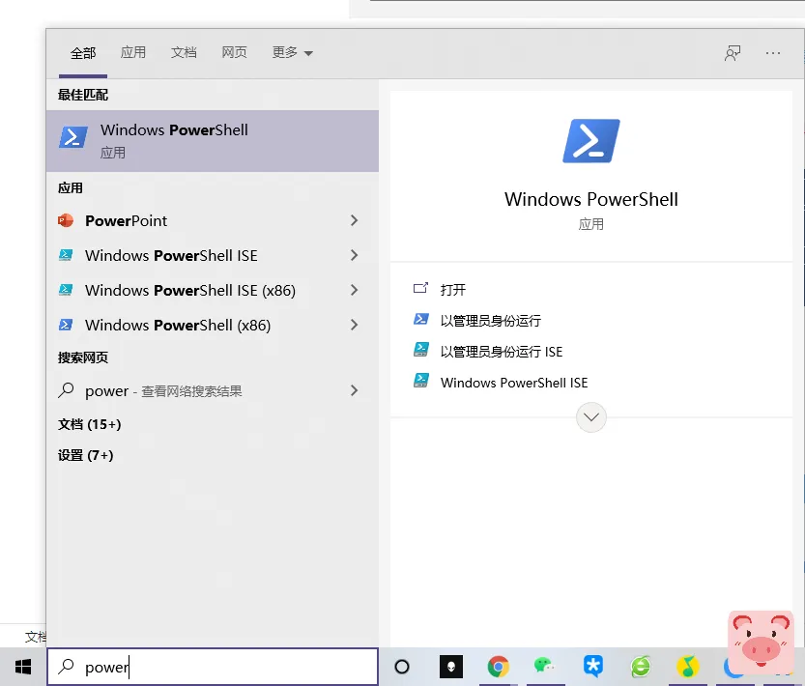Click Windows PowerShell ISE action in preview pane
805x686 pixels.
point(514,383)
